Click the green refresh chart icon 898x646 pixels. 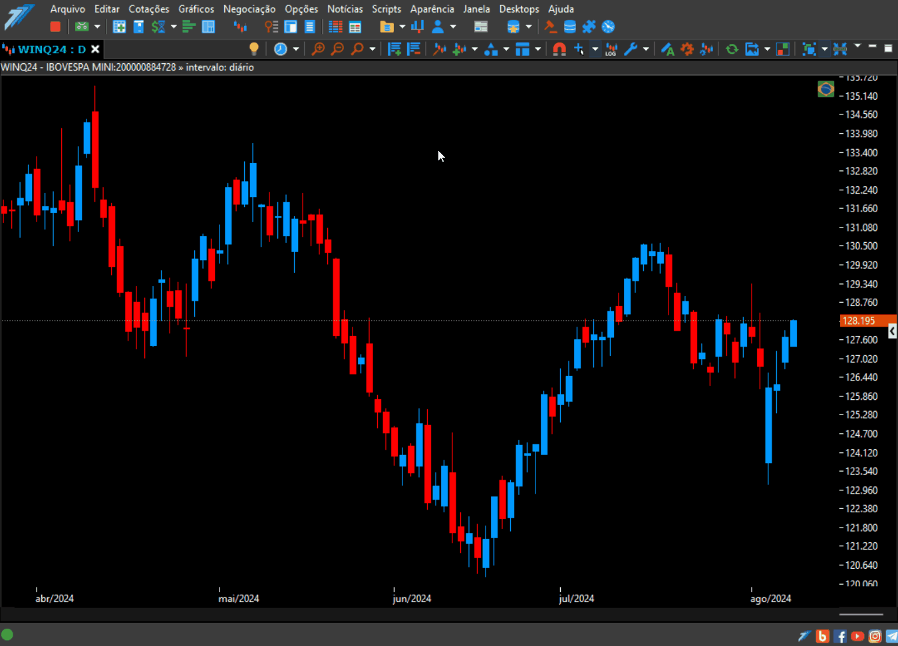[x=732, y=49]
